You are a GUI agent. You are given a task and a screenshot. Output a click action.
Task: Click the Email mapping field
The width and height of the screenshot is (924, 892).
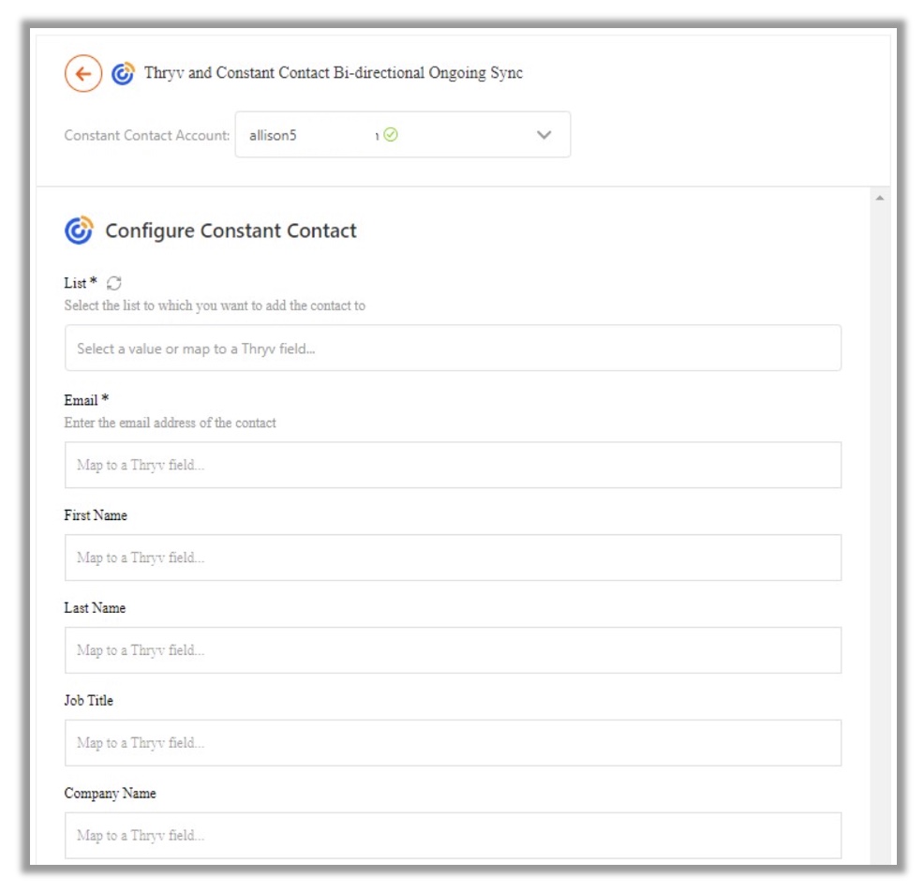[x=453, y=465]
